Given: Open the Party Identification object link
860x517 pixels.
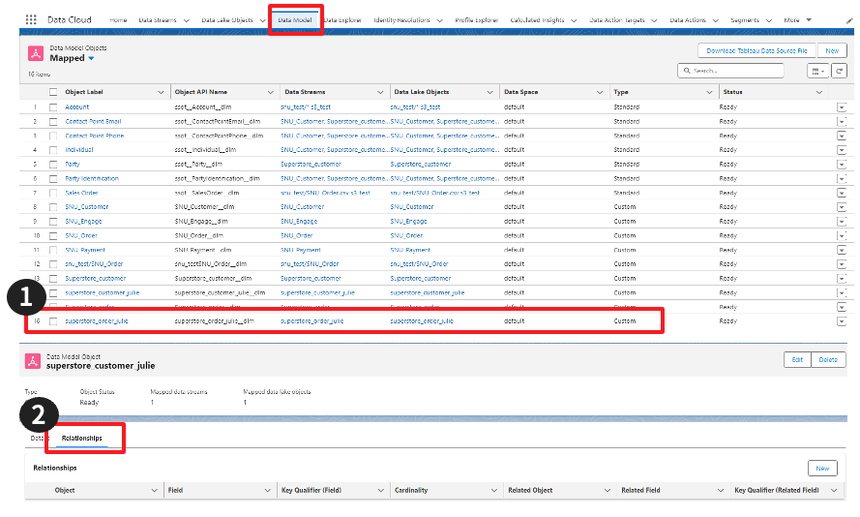Looking at the screenshot, I should 92,178.
